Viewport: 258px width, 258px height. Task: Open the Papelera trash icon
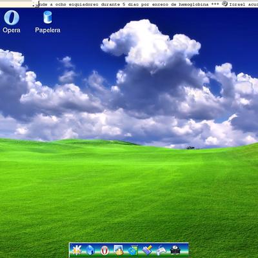[x=48, y=22]
